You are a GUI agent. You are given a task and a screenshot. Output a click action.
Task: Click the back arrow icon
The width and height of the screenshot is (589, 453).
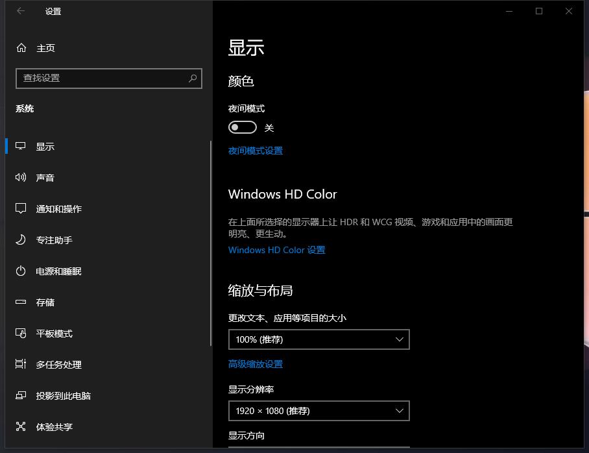coord(21,11)
